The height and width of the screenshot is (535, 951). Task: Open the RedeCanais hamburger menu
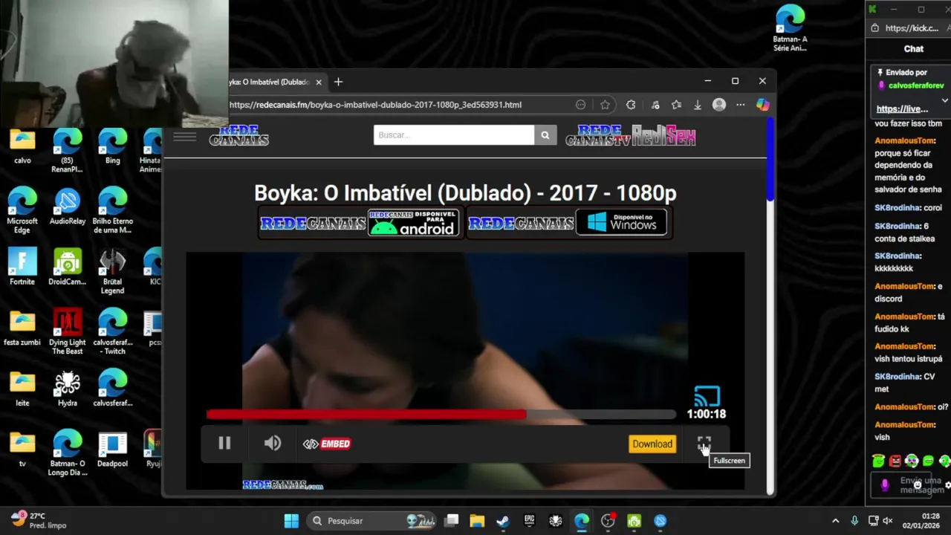pos(184,136)
